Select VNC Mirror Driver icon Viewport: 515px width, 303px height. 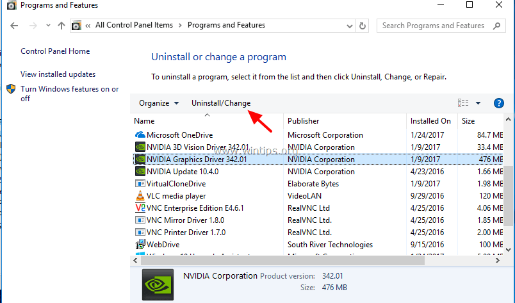point(140,220)
